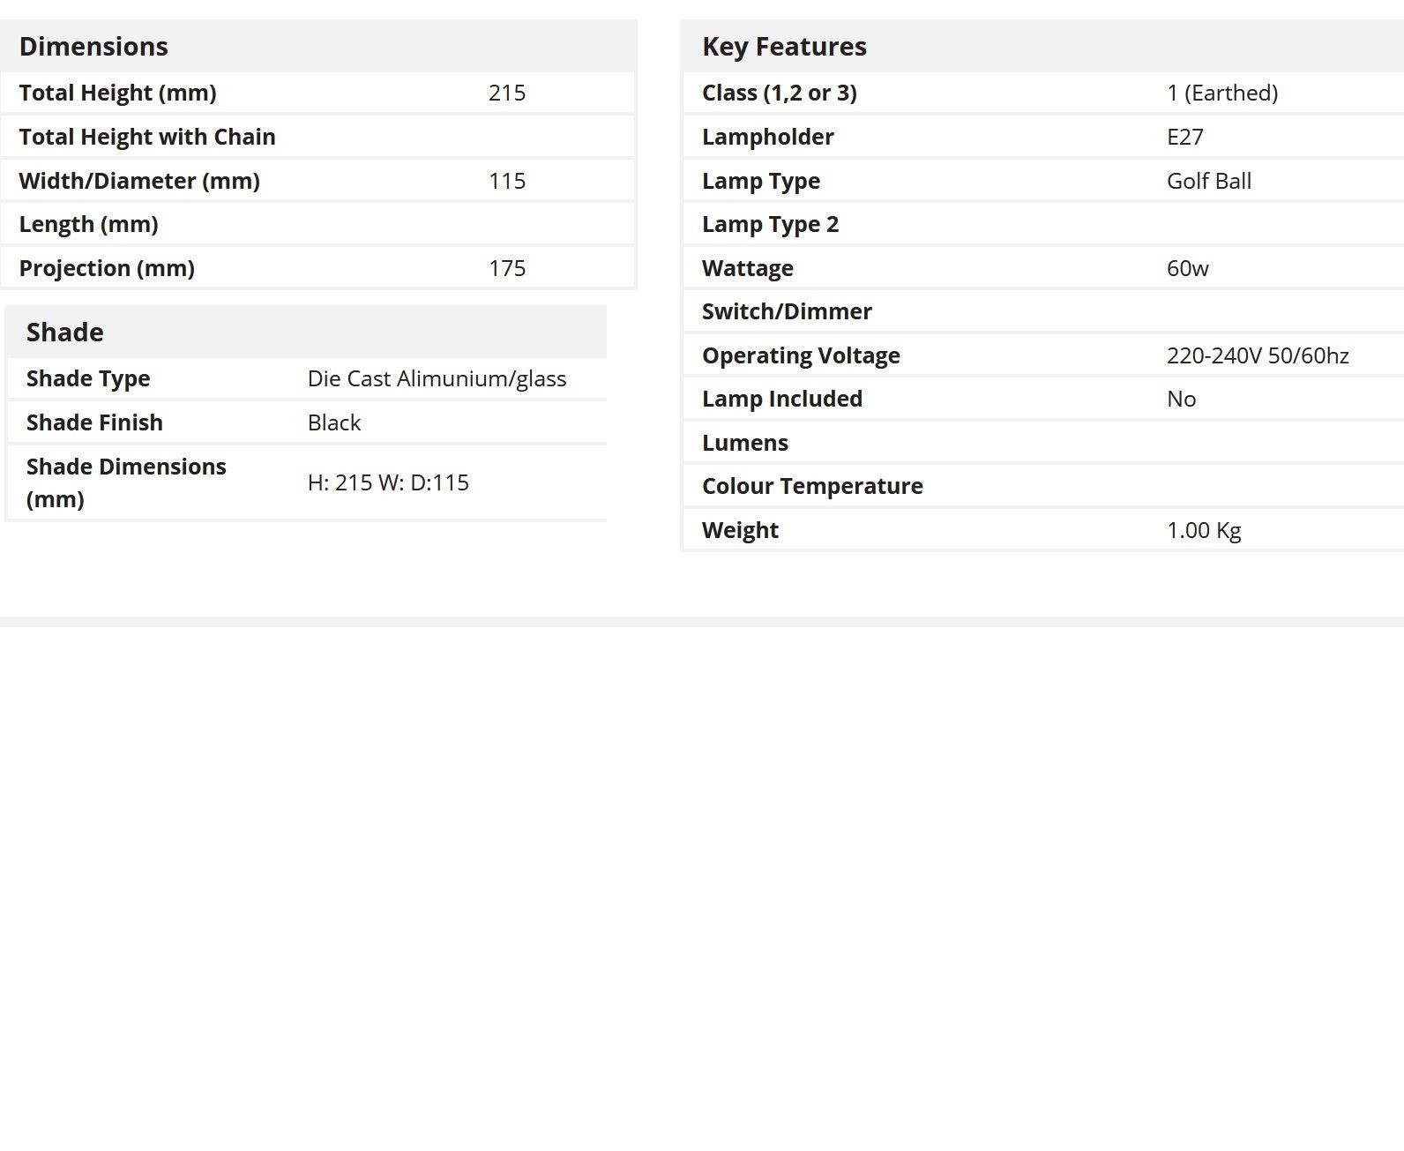This screenshot has width=1404, height=1151.
Task: Select the Total Height (mm) row label
Action: (117, 93)
